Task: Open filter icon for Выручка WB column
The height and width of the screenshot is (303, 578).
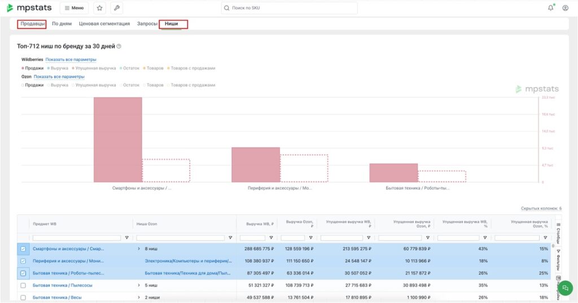Action: coord(271,238)
